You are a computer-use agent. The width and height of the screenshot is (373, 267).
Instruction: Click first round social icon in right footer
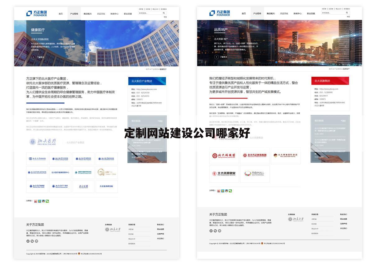click(211, 231)
